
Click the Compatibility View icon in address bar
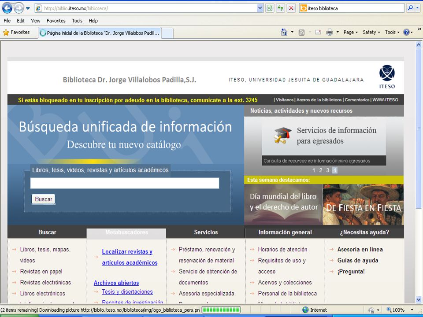tap(270, 8)
